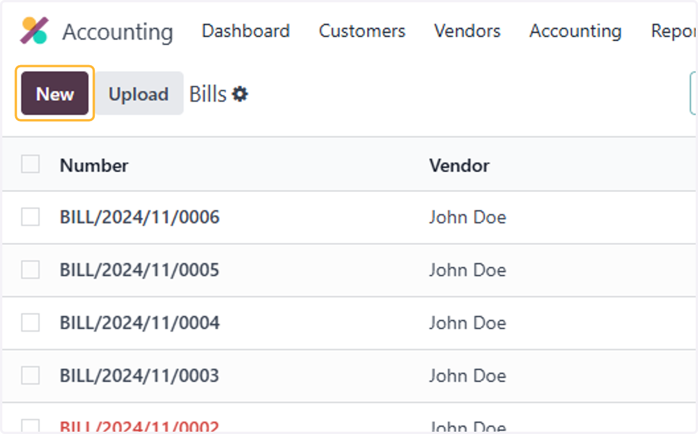Open bill BILL/2024/11/0003
The image size is (698, 434).
click(140, 376)
